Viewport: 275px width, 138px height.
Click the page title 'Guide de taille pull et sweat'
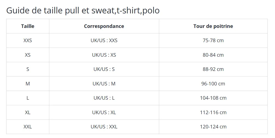tap(83, 11)
